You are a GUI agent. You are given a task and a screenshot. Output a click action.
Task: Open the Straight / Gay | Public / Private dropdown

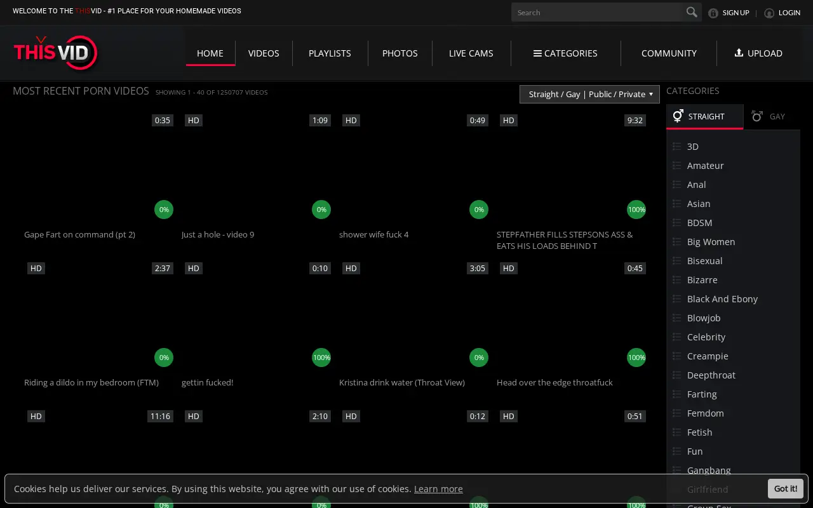click(x=589, y=94)
